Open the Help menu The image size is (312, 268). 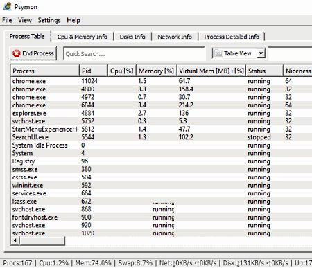[x=73, y=20]
